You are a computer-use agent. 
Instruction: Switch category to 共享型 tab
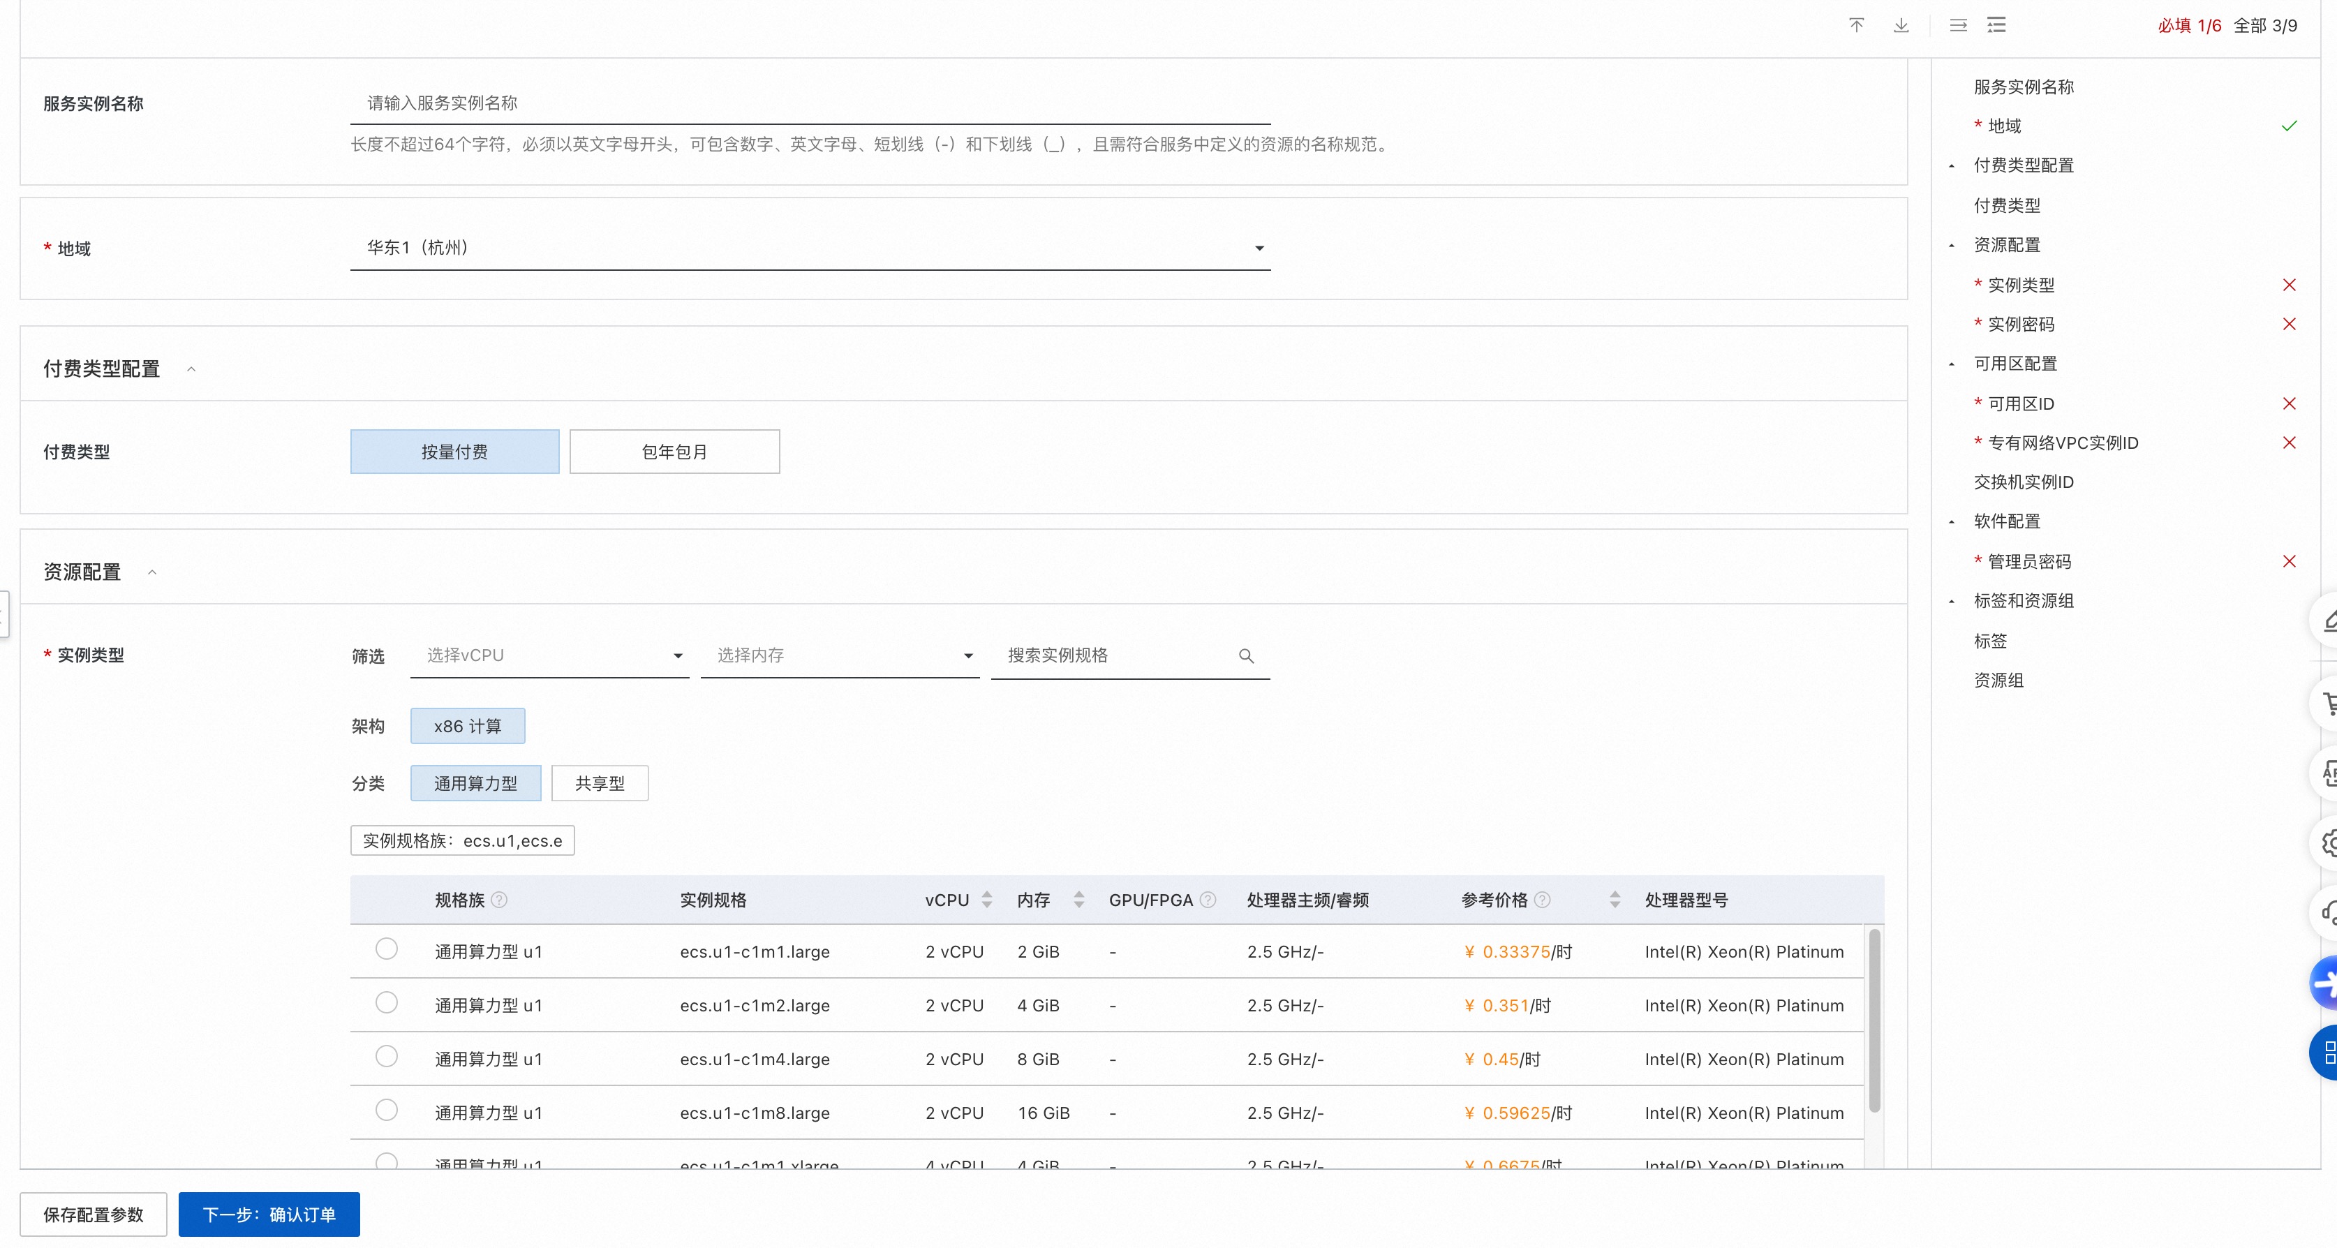pos(599,784)
